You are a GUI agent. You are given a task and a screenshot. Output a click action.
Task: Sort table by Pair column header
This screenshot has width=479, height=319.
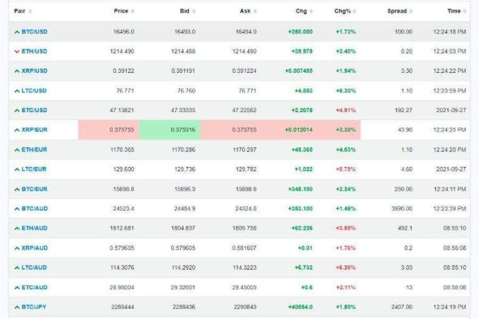pyautogui.click(x=19, y=11)
